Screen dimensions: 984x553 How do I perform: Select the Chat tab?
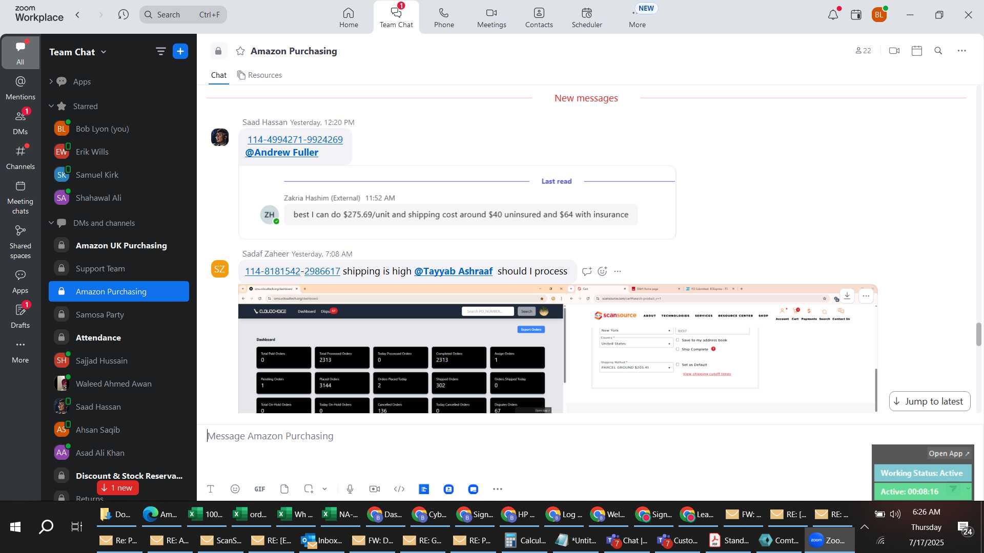click(219, 75)
